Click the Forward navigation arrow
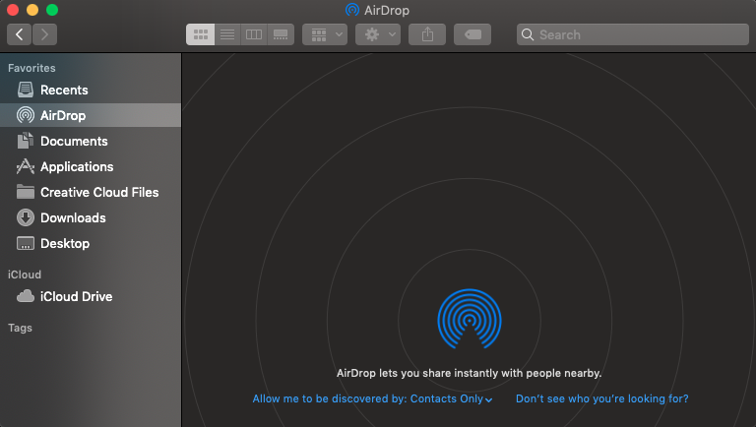This screenshot has width=756, height=427. (x=44, y=34)
